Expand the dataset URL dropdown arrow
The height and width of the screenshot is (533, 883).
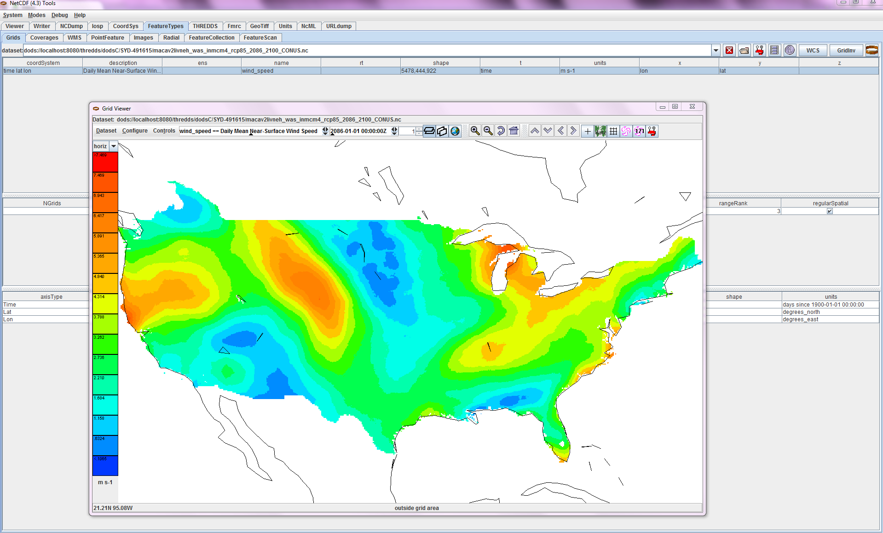[716, 50]
